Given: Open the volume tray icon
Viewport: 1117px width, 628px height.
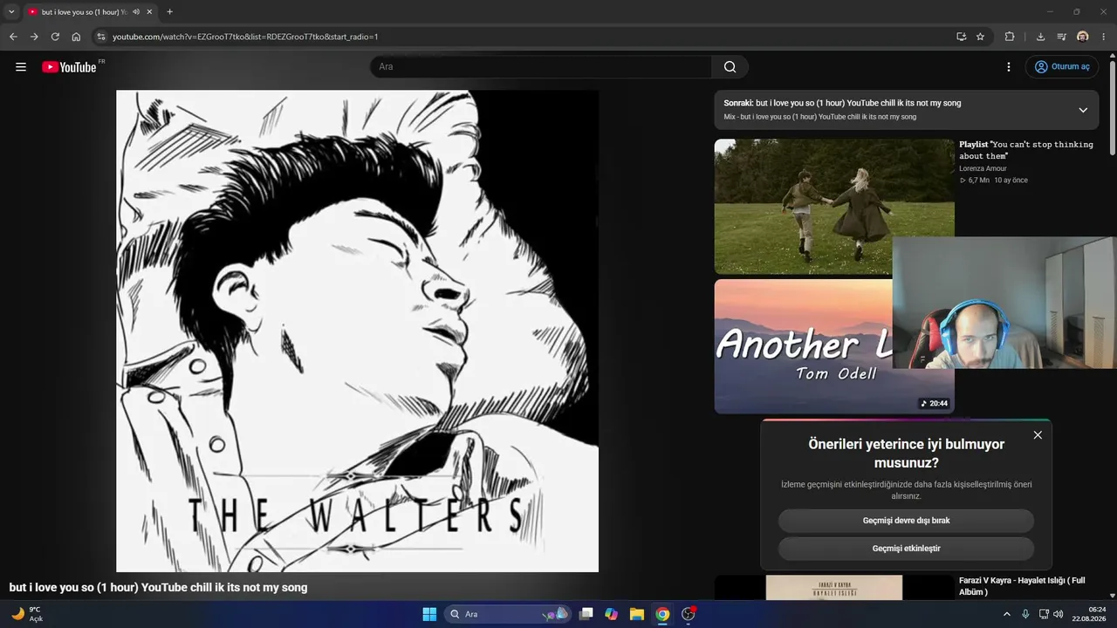Looking at the screenshot, I should 1059,614.
